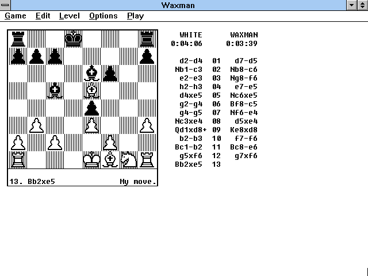Click move entry Nc6xe5
Viewport: 368px width, 276px height.
pos(244,95)
